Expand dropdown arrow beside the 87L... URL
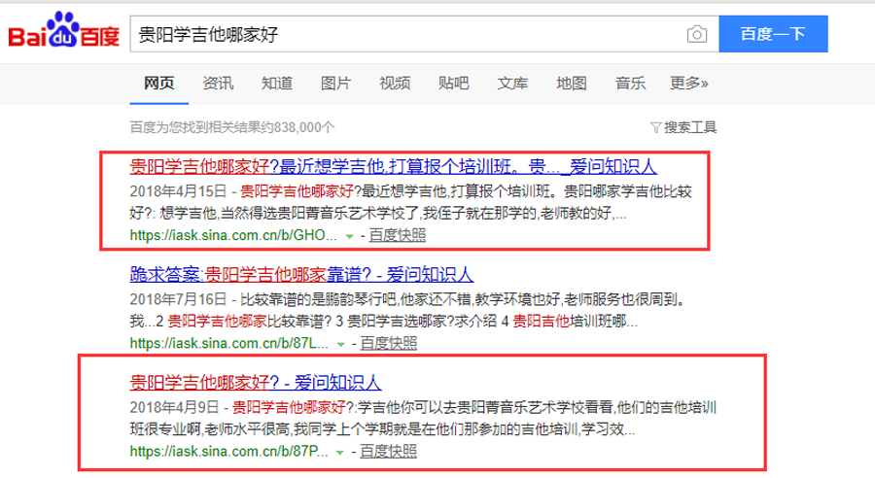Viewport: 875px width, 478px height. pyautogui.click(x=340, y=345)
